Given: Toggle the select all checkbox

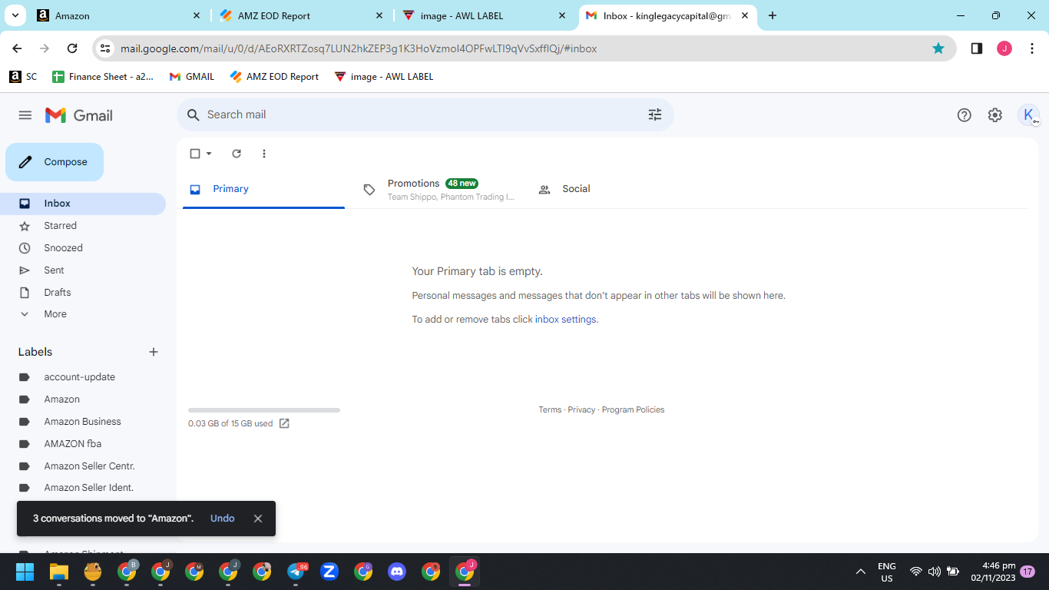Looking at the screenshot, I should [x=195, y=154].
